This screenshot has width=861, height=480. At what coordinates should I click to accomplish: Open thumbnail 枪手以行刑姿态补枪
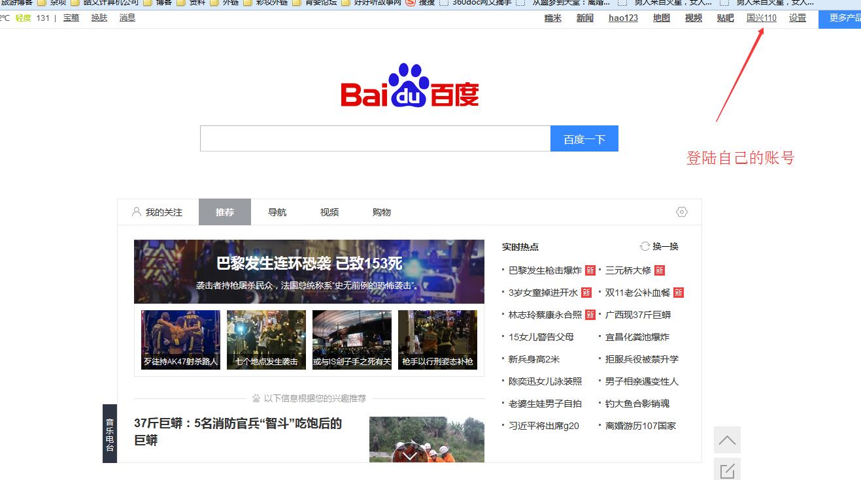(437, 340)
